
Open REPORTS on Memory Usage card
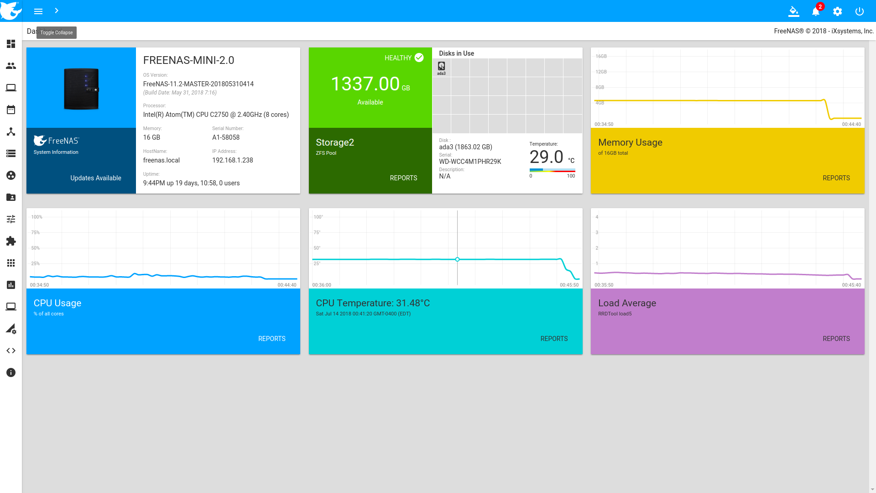(836, 178)
